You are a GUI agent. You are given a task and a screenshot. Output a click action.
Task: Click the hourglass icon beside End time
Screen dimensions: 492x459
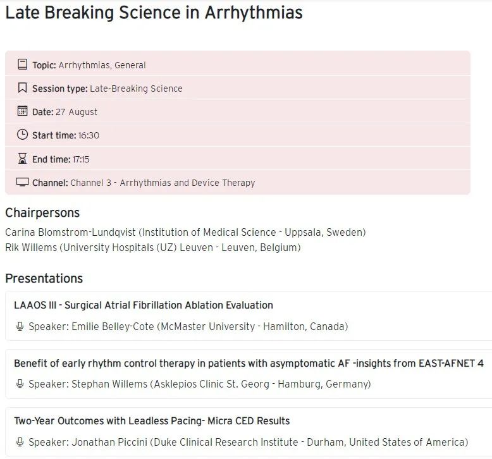click(x=23, y=159)
